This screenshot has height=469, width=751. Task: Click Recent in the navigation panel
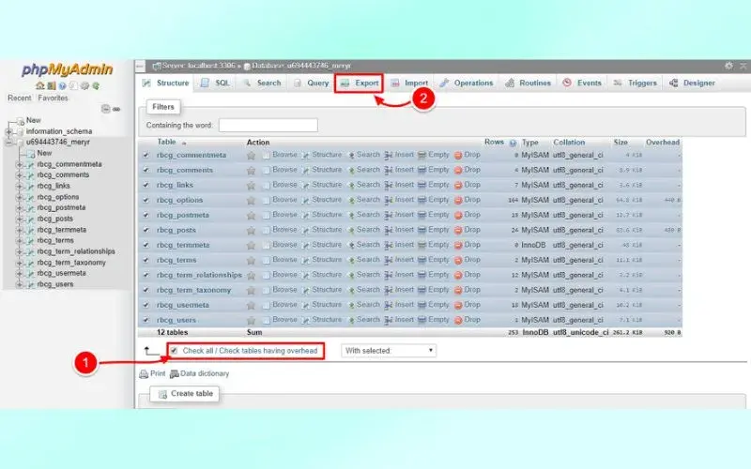19,98
